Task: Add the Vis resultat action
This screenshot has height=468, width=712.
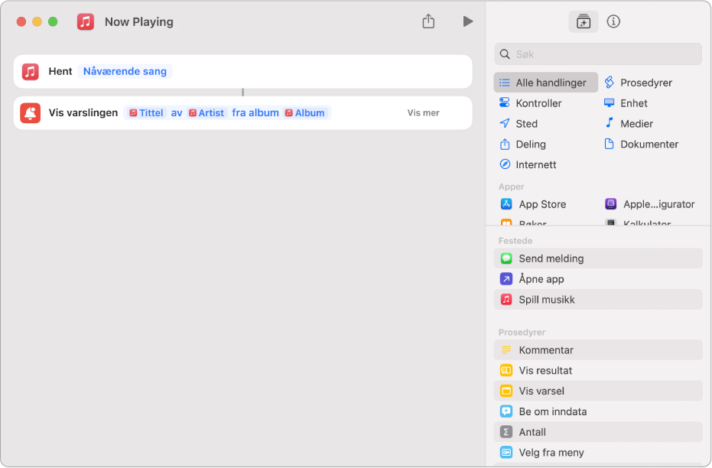Action: (598, 370)
